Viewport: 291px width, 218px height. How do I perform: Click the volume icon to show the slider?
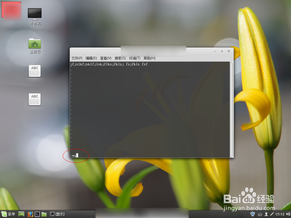click(288, 214)
